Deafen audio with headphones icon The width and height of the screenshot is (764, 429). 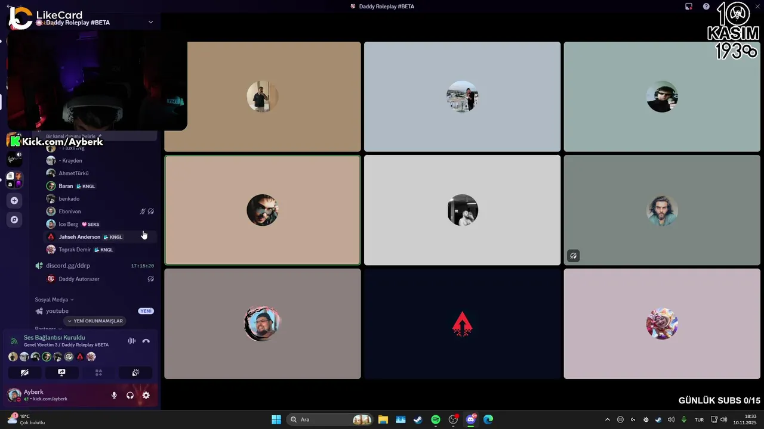(x=130, y=395)
